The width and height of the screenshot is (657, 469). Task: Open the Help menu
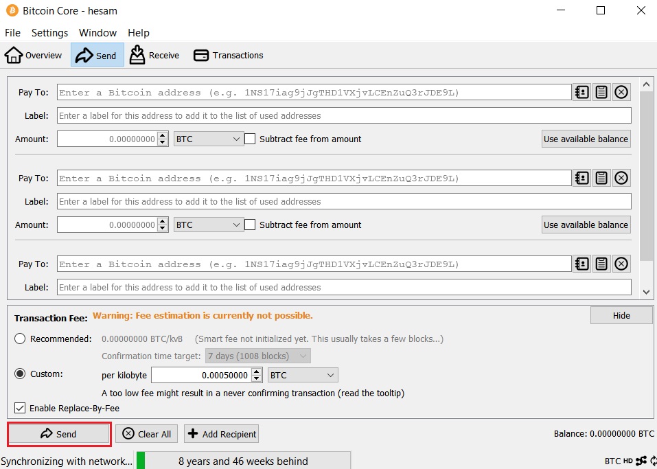coord(138,33)
